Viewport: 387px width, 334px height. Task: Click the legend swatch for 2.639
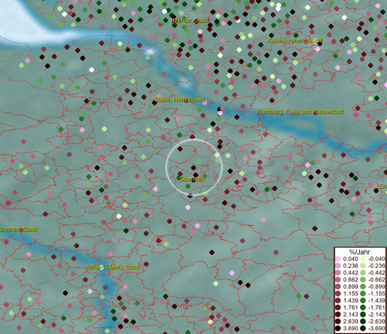coord(338,321)
